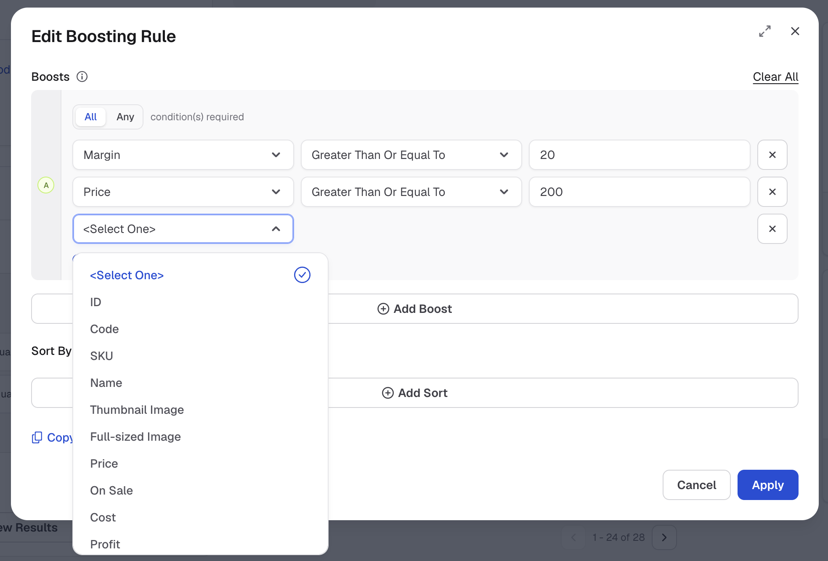828x561 pixels.
Task: Expand the dialog with the expand arrows icon
Action: coord(765,31)
